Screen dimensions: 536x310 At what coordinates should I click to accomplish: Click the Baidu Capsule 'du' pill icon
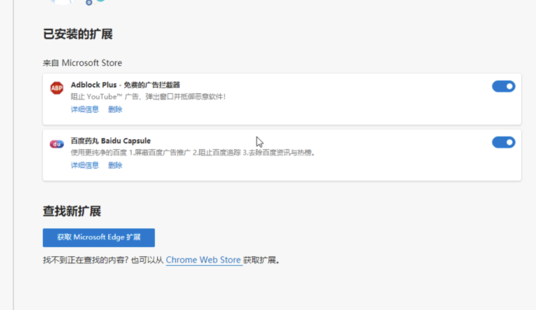(x=57, y=144)
